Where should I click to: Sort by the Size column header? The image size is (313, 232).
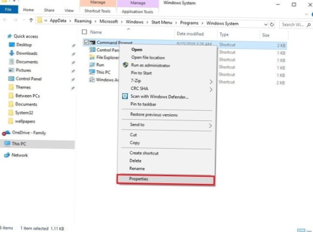pyautogui.click(x=265, y=35)
